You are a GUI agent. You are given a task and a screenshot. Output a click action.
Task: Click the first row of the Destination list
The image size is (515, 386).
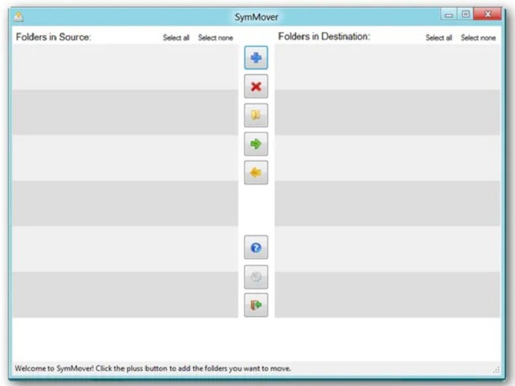387,67
